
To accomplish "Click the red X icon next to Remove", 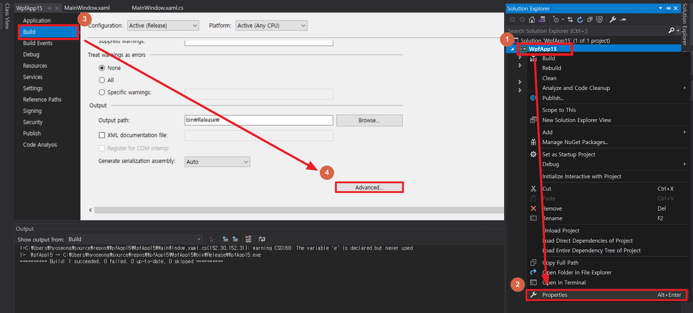I will (533, 208).
